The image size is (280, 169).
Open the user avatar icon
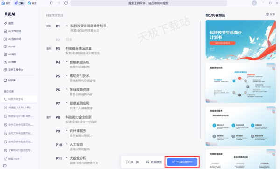coord(254,3)
